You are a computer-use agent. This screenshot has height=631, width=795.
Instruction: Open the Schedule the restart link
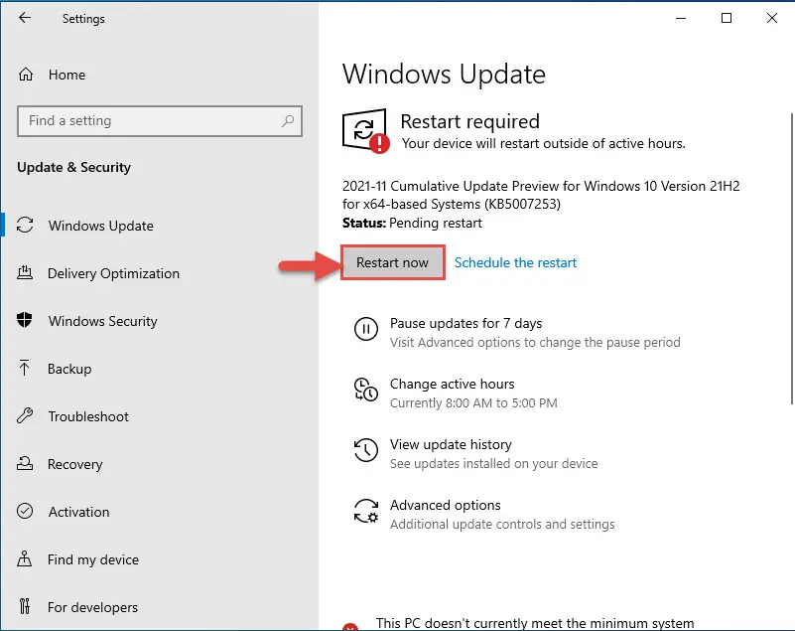pos(515,262)
